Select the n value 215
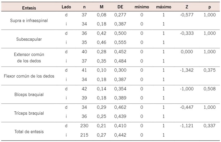The image size is (221, 142). pyautogui.click(x=84, y=135)
